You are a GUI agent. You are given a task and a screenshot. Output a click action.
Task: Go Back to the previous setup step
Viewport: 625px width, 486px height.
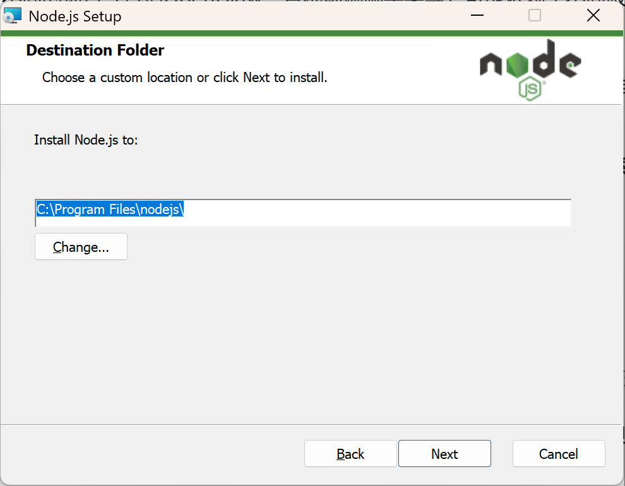[x=350, y=453]
